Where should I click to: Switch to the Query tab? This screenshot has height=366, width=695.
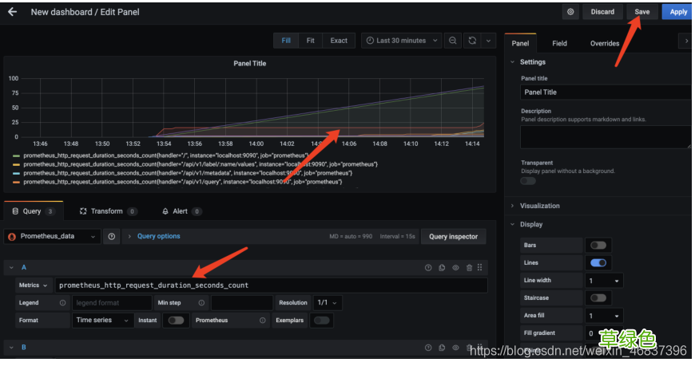pyautogui.click(x=34, y=211)
